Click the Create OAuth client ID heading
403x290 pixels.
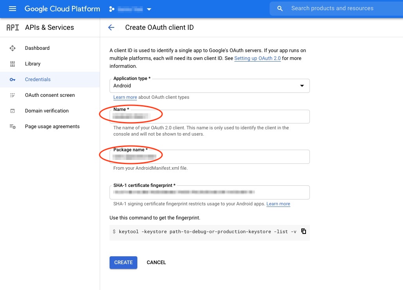159,27
